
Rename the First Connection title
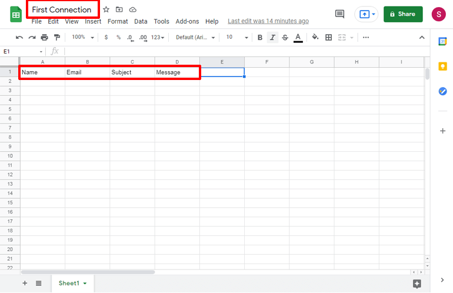click(62, 9)
